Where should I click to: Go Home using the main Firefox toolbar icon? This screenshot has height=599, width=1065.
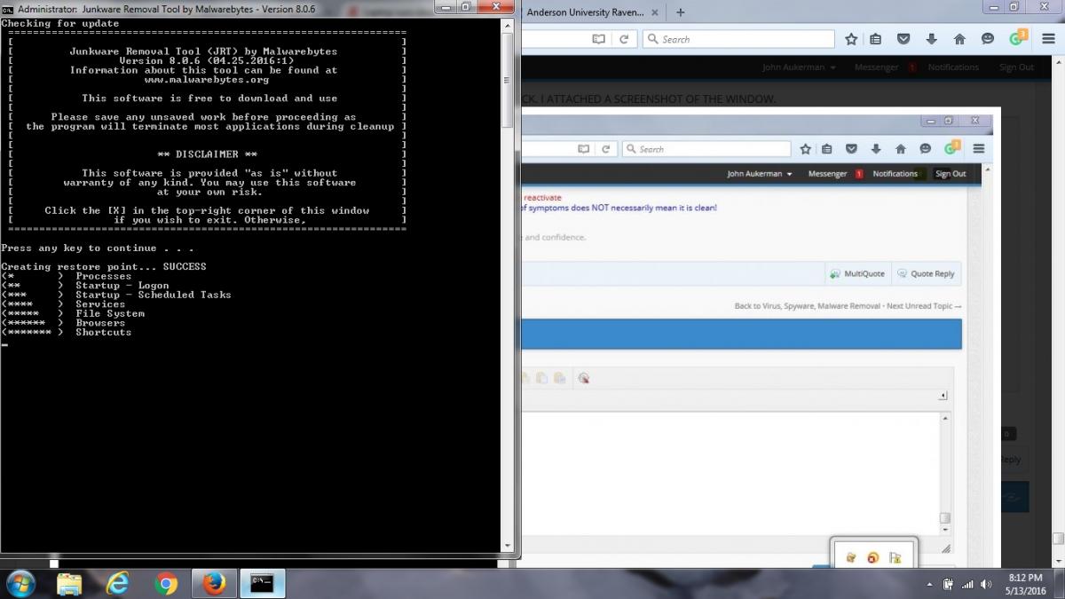(x=959, y=39)
